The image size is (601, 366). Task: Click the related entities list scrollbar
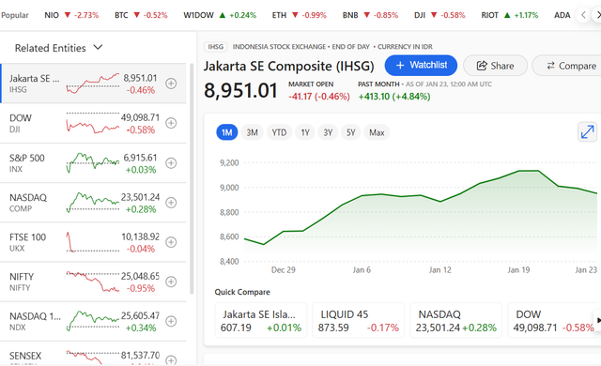coord(192,179)
